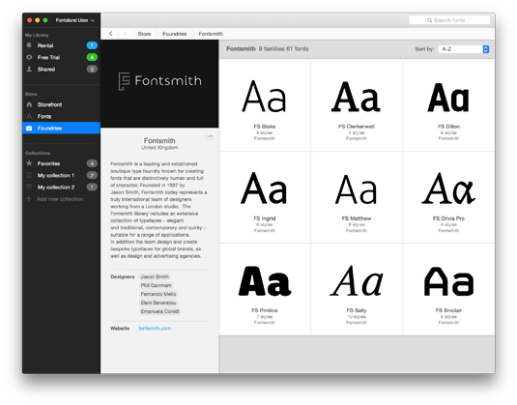Image resolution: width=517 pixels, height=405 pixels.
Task: Select designer Eleni Beveratou tag
Action: click(x=158, y=303)
